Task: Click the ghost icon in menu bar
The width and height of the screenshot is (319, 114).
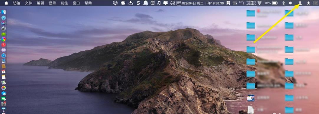Action: click(x=145, y=3)
